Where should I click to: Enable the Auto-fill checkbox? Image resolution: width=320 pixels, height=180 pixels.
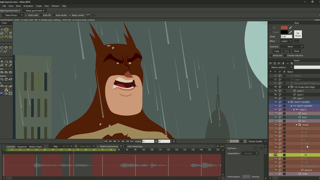point(41,15)
